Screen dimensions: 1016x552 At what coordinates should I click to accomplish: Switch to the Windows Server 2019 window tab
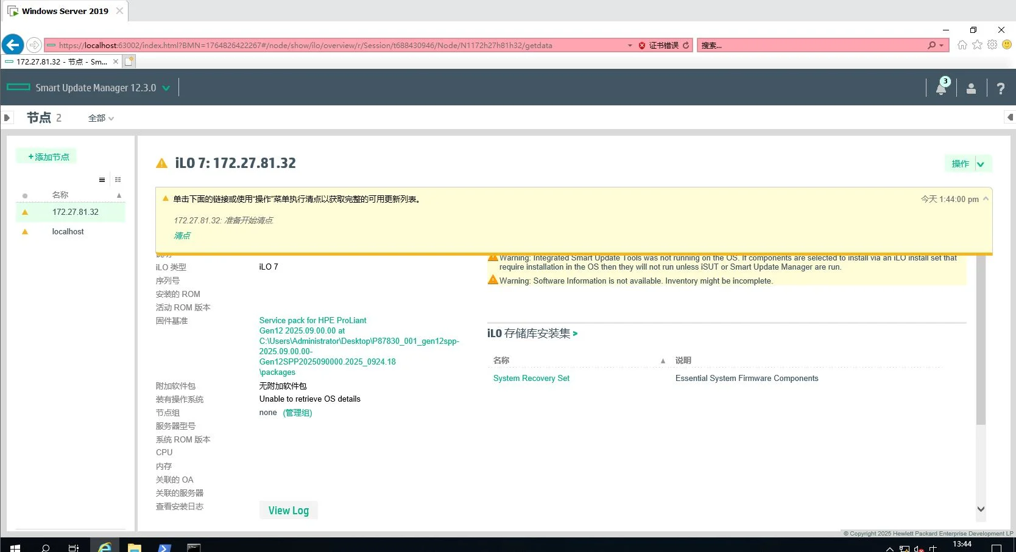(65, 11)
